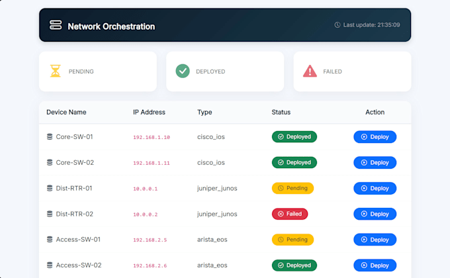The width and height of the screenshot is (450, 278).
Task: Select the IP address 10.0.0.1
Action: coord(145,189)
